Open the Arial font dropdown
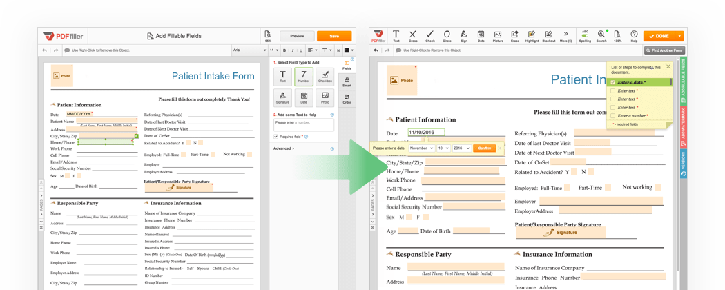725x290 pixels. click(x=249, y=50)
